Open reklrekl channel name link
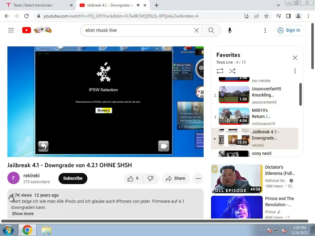Image resolution: width=315 pixels, height=236 pixels. pyautogui.click(x=32, y=175)
